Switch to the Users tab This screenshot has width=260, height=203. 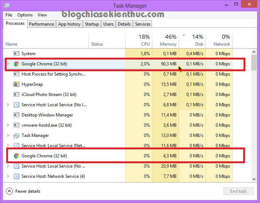pyautogui.click(x=108, y=24)
